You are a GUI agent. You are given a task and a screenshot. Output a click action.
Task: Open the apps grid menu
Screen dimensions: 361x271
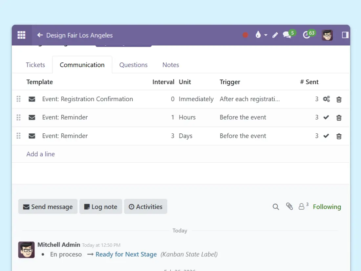22,35
